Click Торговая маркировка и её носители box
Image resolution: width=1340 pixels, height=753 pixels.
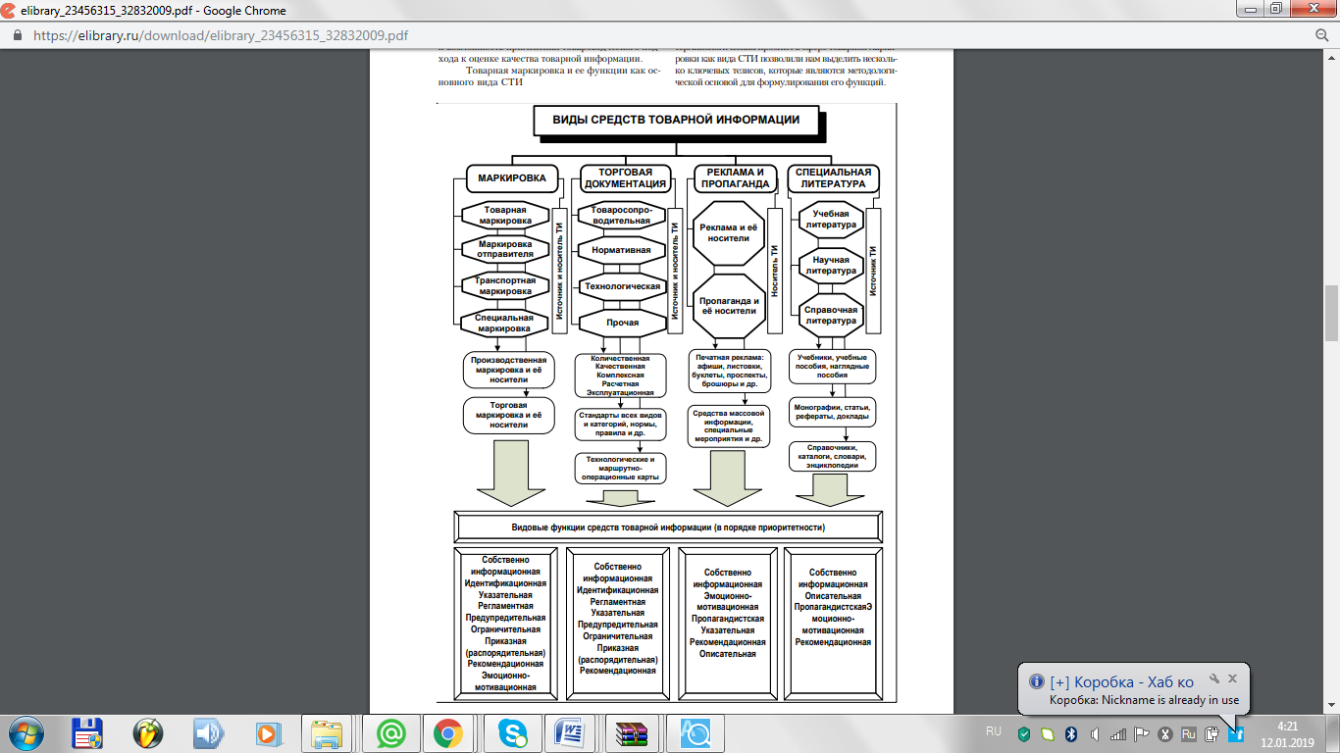pos(508,416)
